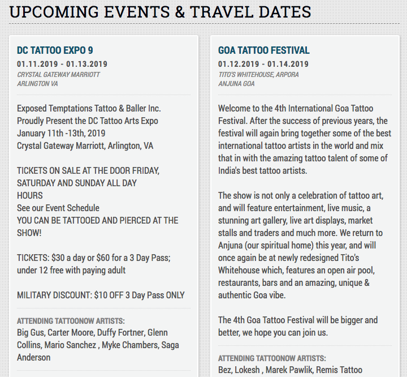Click the 01.11.2019 - 01.13.2019 date range
This screenshot has height=377, width=407.
(x=62, y=64)
